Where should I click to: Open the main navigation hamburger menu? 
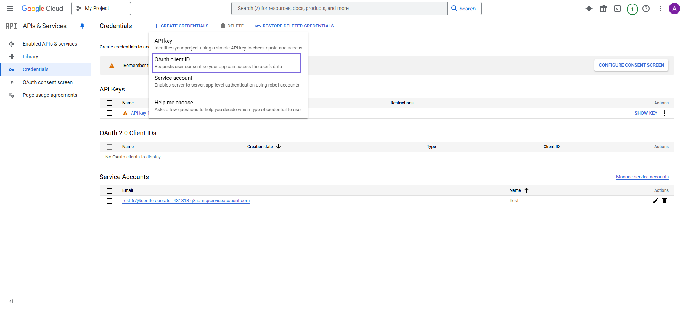(x=10, y=9)
